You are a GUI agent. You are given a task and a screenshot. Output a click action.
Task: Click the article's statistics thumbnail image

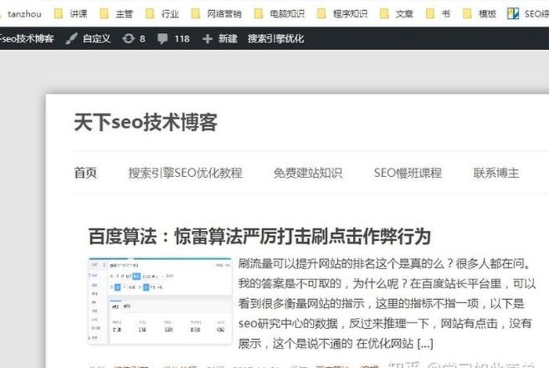[160, 301]
